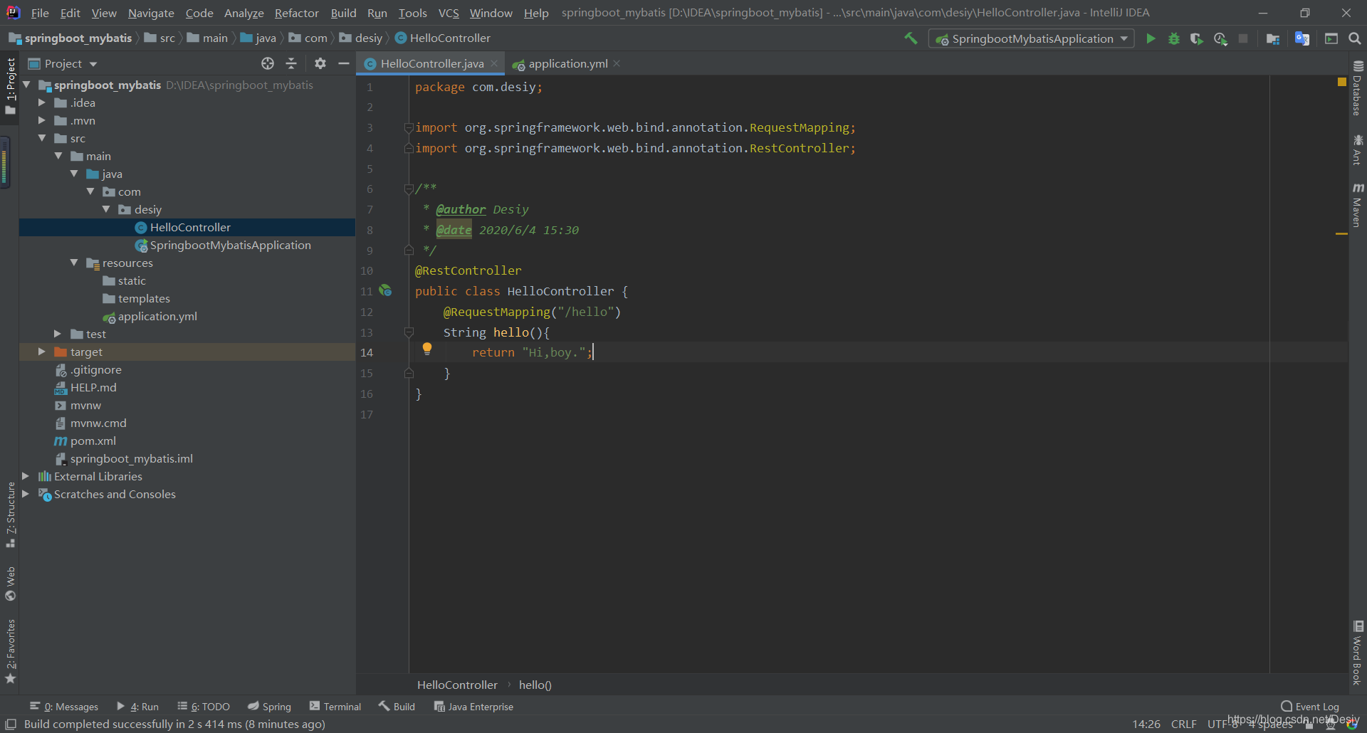Expand the target folder
This screenshot has width=1367, height=733.
[42, 352]
